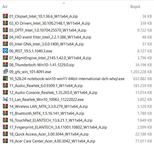Click the 8.127 KB size value
Screen dimensions: 154x144
pos(145,51)
